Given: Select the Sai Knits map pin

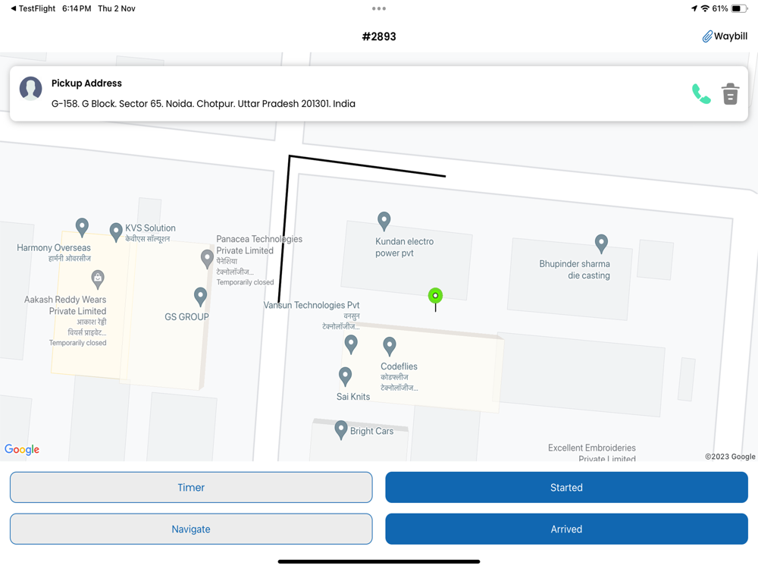Looking at the screenshot, I should click(345, 376).
